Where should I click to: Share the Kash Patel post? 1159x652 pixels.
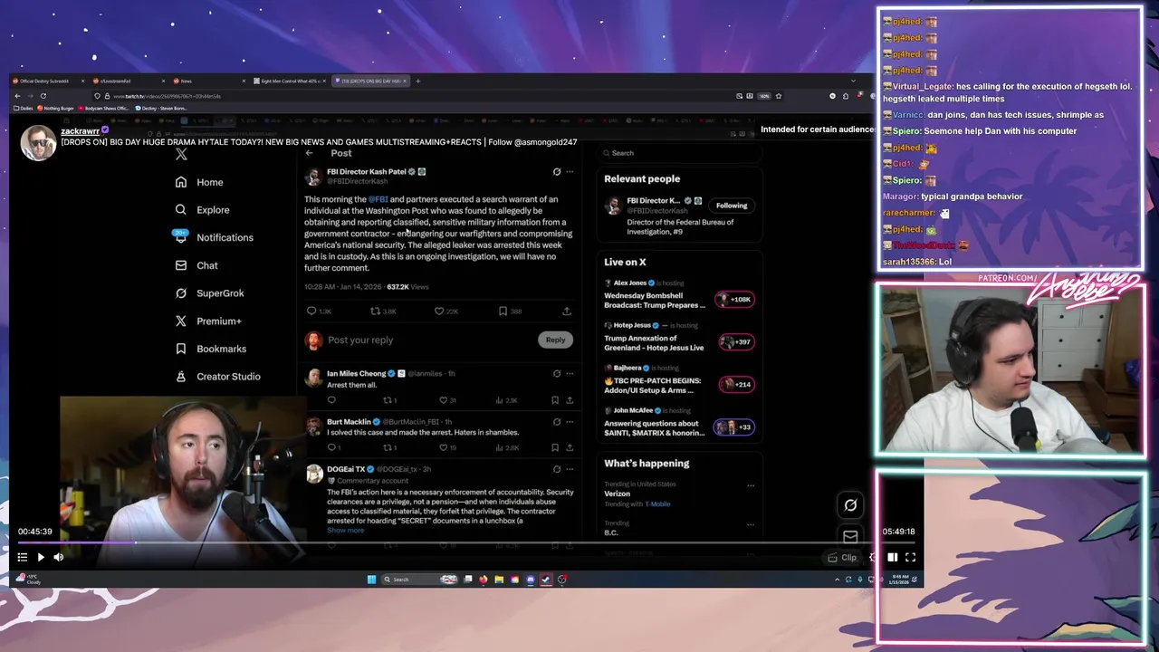567,311
